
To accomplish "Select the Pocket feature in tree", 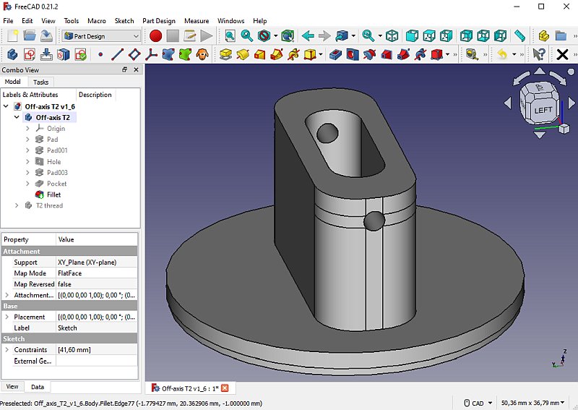I will [57, 184].
